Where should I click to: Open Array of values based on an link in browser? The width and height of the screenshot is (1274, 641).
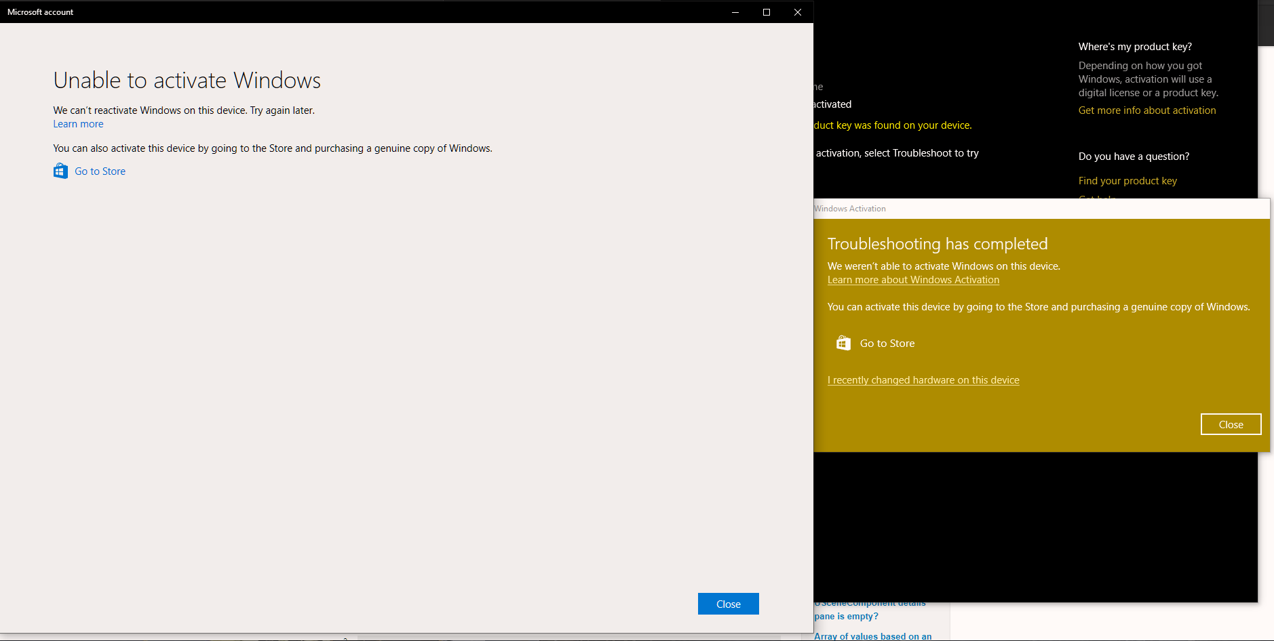point(872,636)
